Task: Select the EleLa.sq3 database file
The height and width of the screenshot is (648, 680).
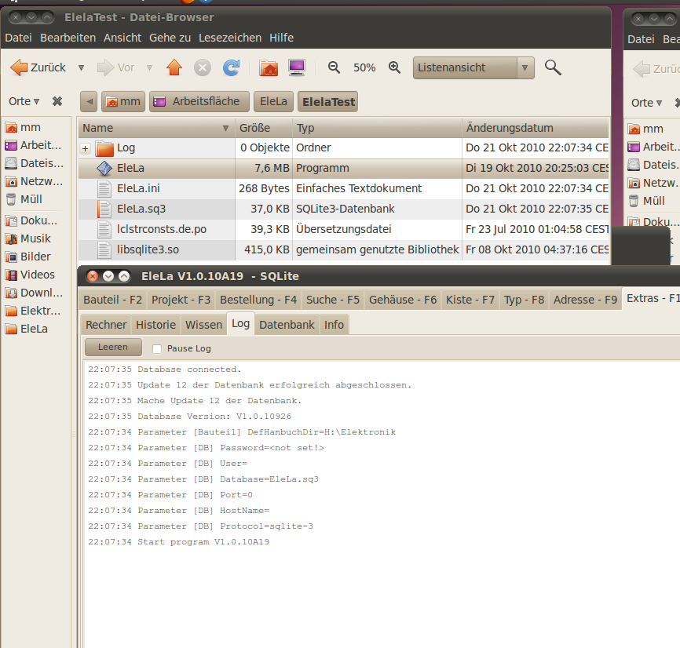Action: point(141,209)
